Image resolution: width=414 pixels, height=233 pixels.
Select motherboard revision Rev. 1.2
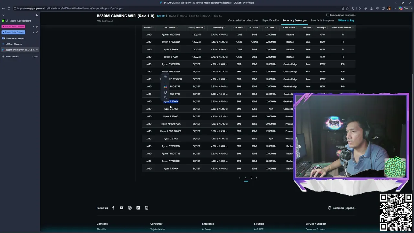click(183, 16)
